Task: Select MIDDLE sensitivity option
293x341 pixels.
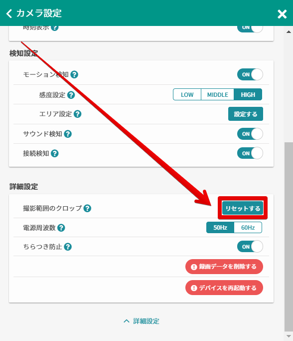Action: tap(217, 94)
